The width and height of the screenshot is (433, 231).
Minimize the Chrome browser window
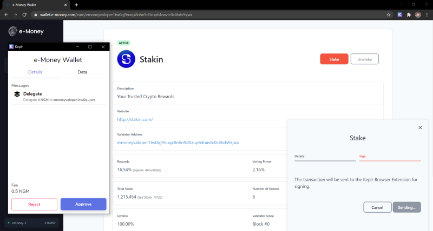401,4
